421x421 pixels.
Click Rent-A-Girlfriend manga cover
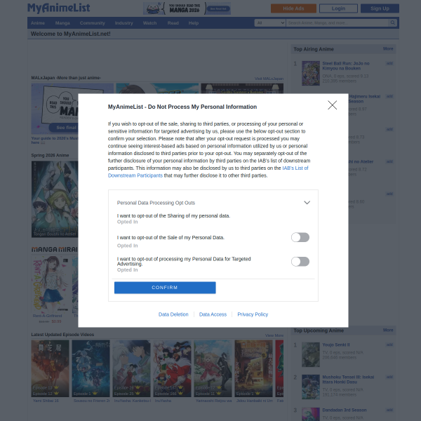point(51,284)
